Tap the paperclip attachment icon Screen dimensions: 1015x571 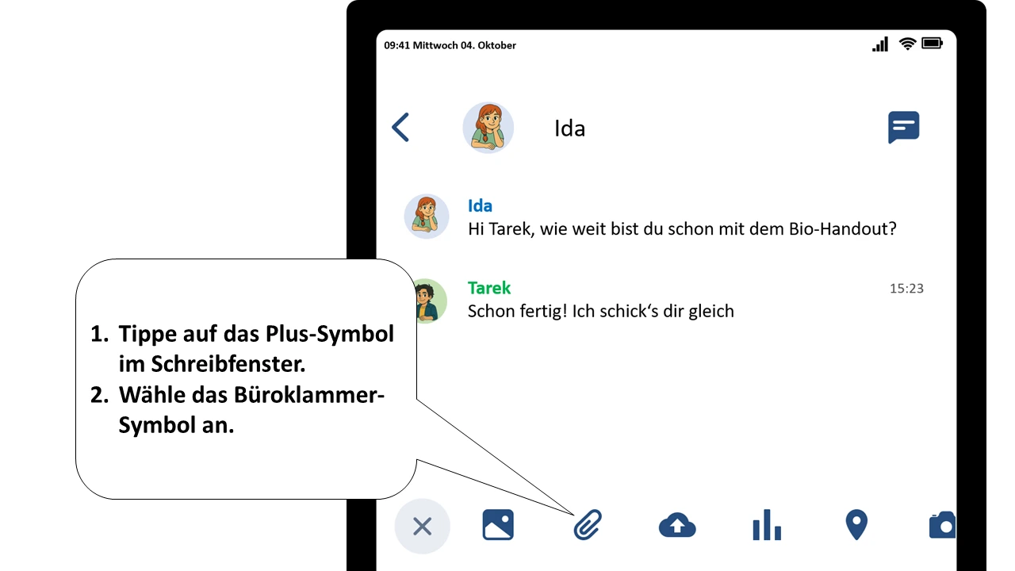coord(588,525)
